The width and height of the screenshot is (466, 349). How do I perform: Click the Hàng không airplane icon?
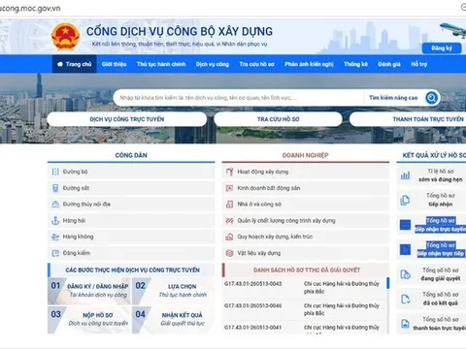[x=55, y=237]
